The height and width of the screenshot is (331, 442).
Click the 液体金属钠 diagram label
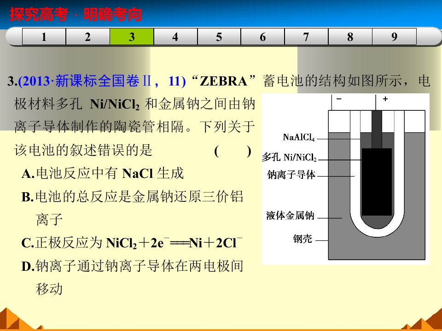(x=290, y=216)
